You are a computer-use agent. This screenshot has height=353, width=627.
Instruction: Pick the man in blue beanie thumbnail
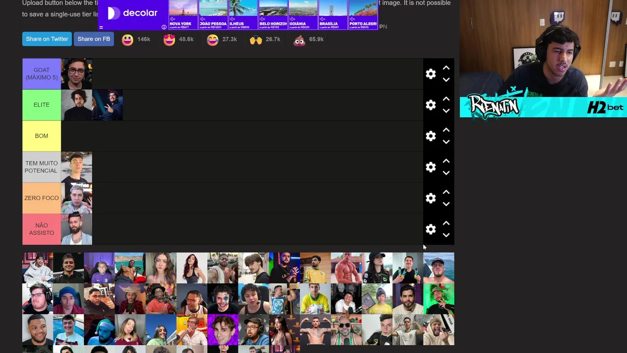68,299
